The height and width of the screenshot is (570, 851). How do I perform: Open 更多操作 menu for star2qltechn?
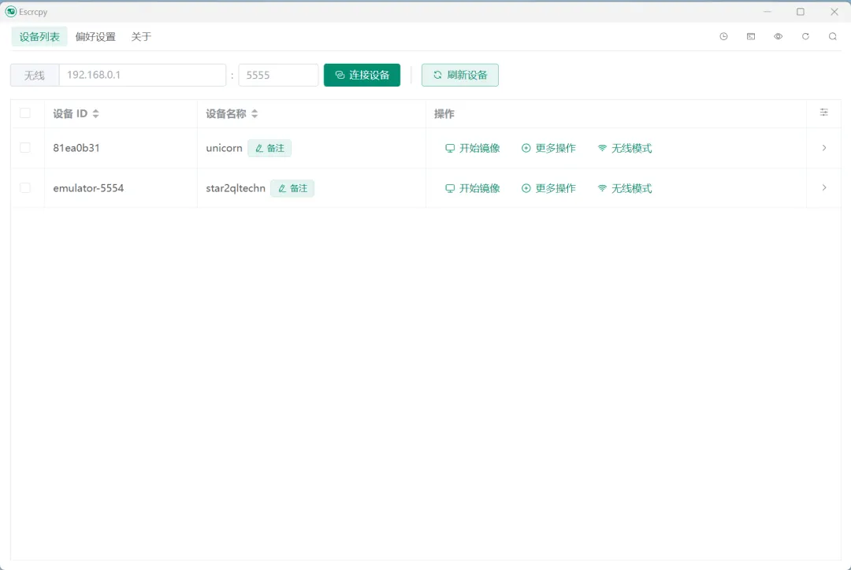tap(548, 188)
